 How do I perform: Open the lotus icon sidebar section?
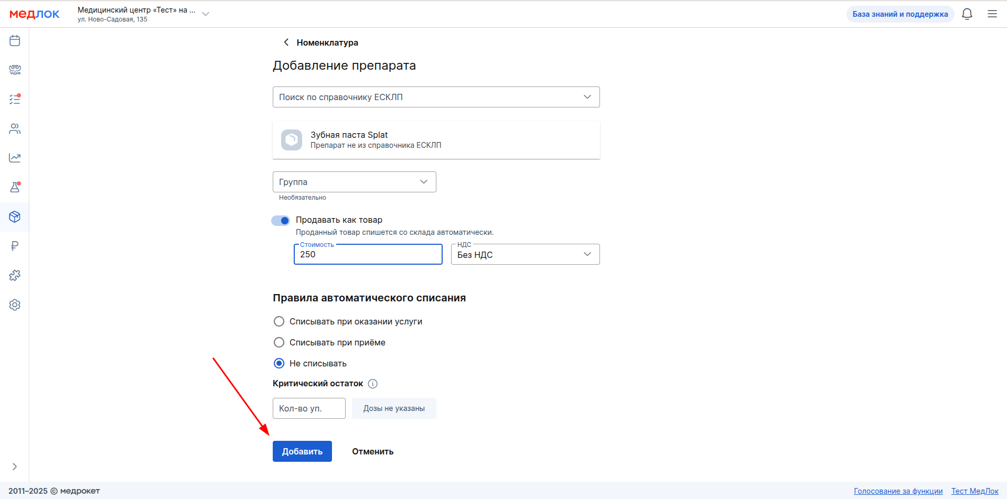pyautogui.click(x=15, y=70)
